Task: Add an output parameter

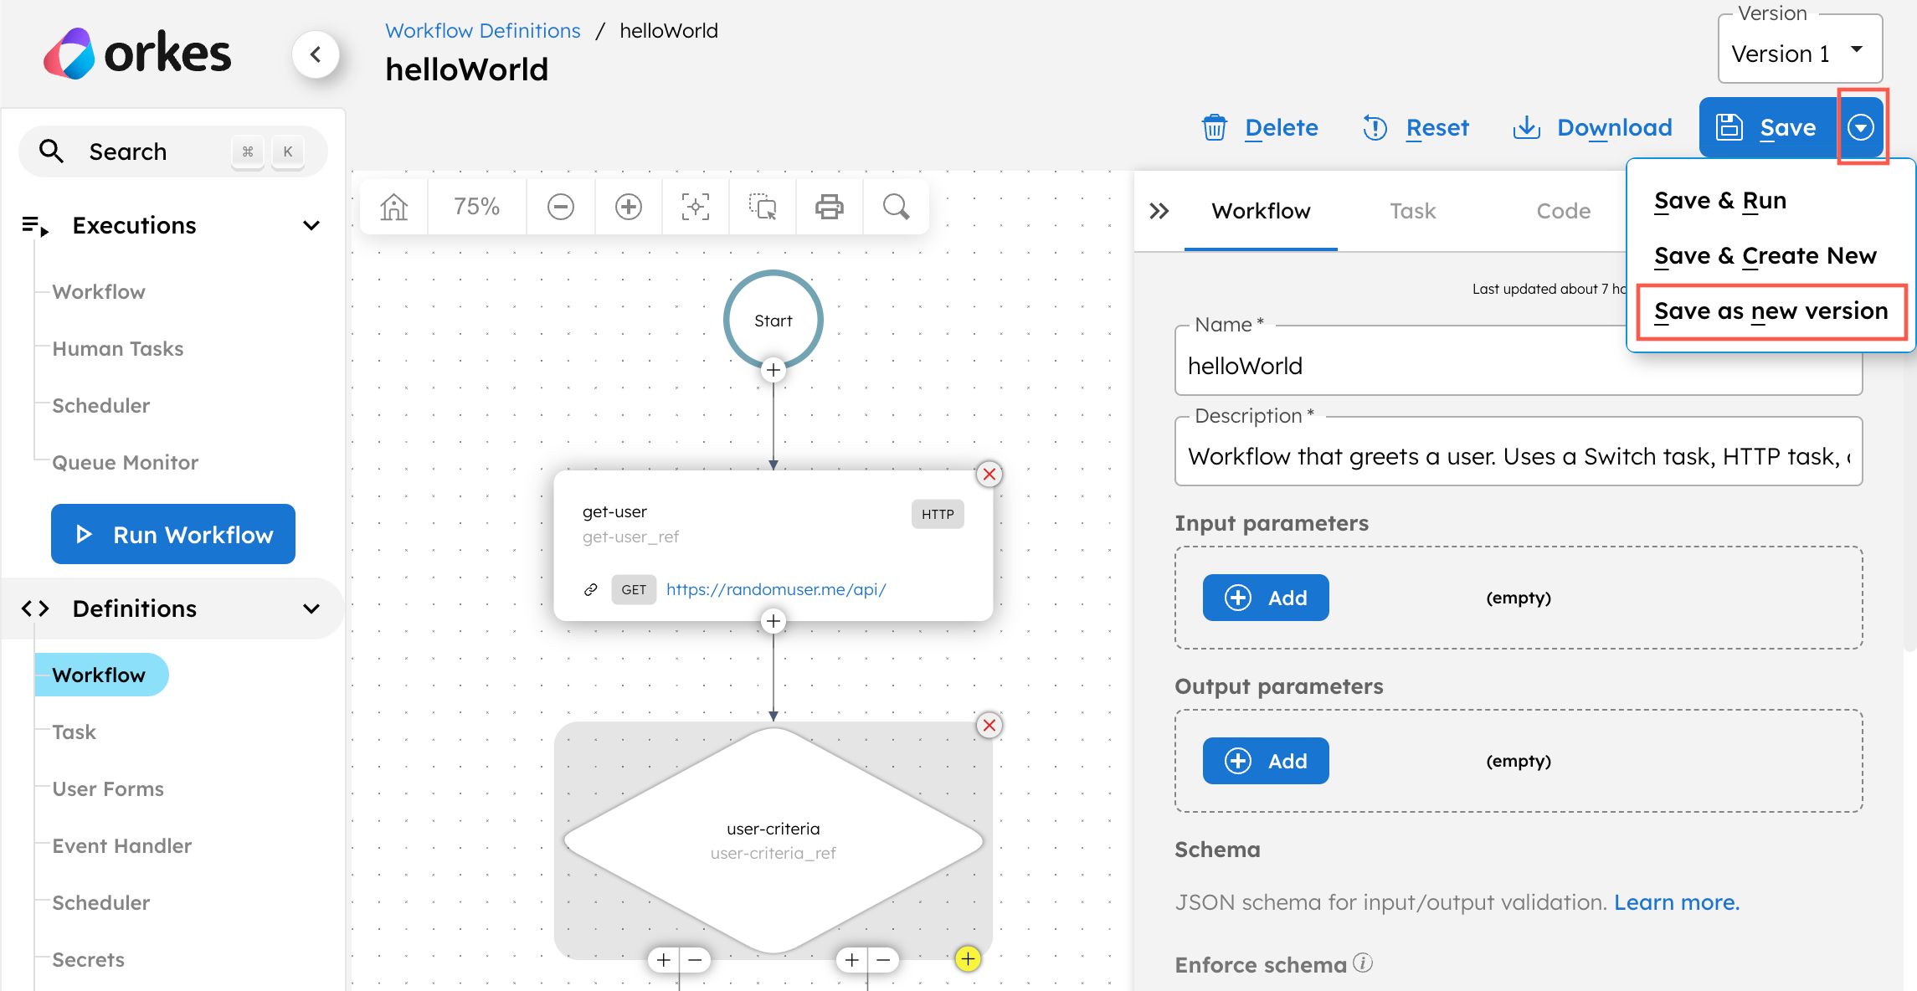Action: click(x=1266, y=761)
